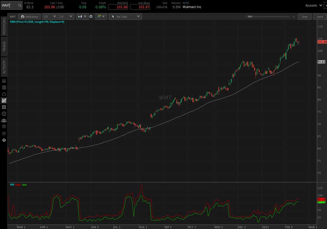Expand the 1D aggregation dropdown
The image size is (327, 229).
coord(50,16)
